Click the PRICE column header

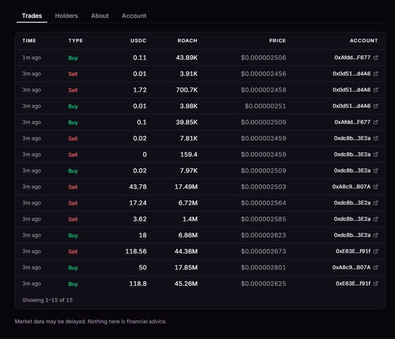tap(277, 41)
